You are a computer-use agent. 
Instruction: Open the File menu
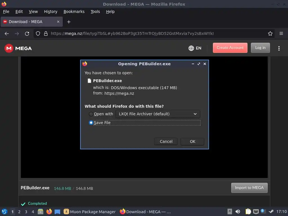[x=6, y=12]
